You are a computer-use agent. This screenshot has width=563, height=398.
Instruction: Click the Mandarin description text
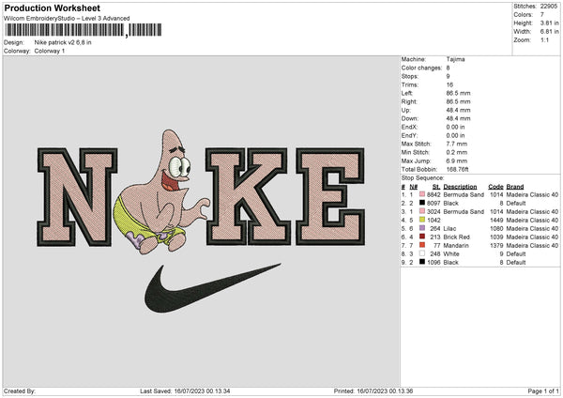(x=456, y=245)
